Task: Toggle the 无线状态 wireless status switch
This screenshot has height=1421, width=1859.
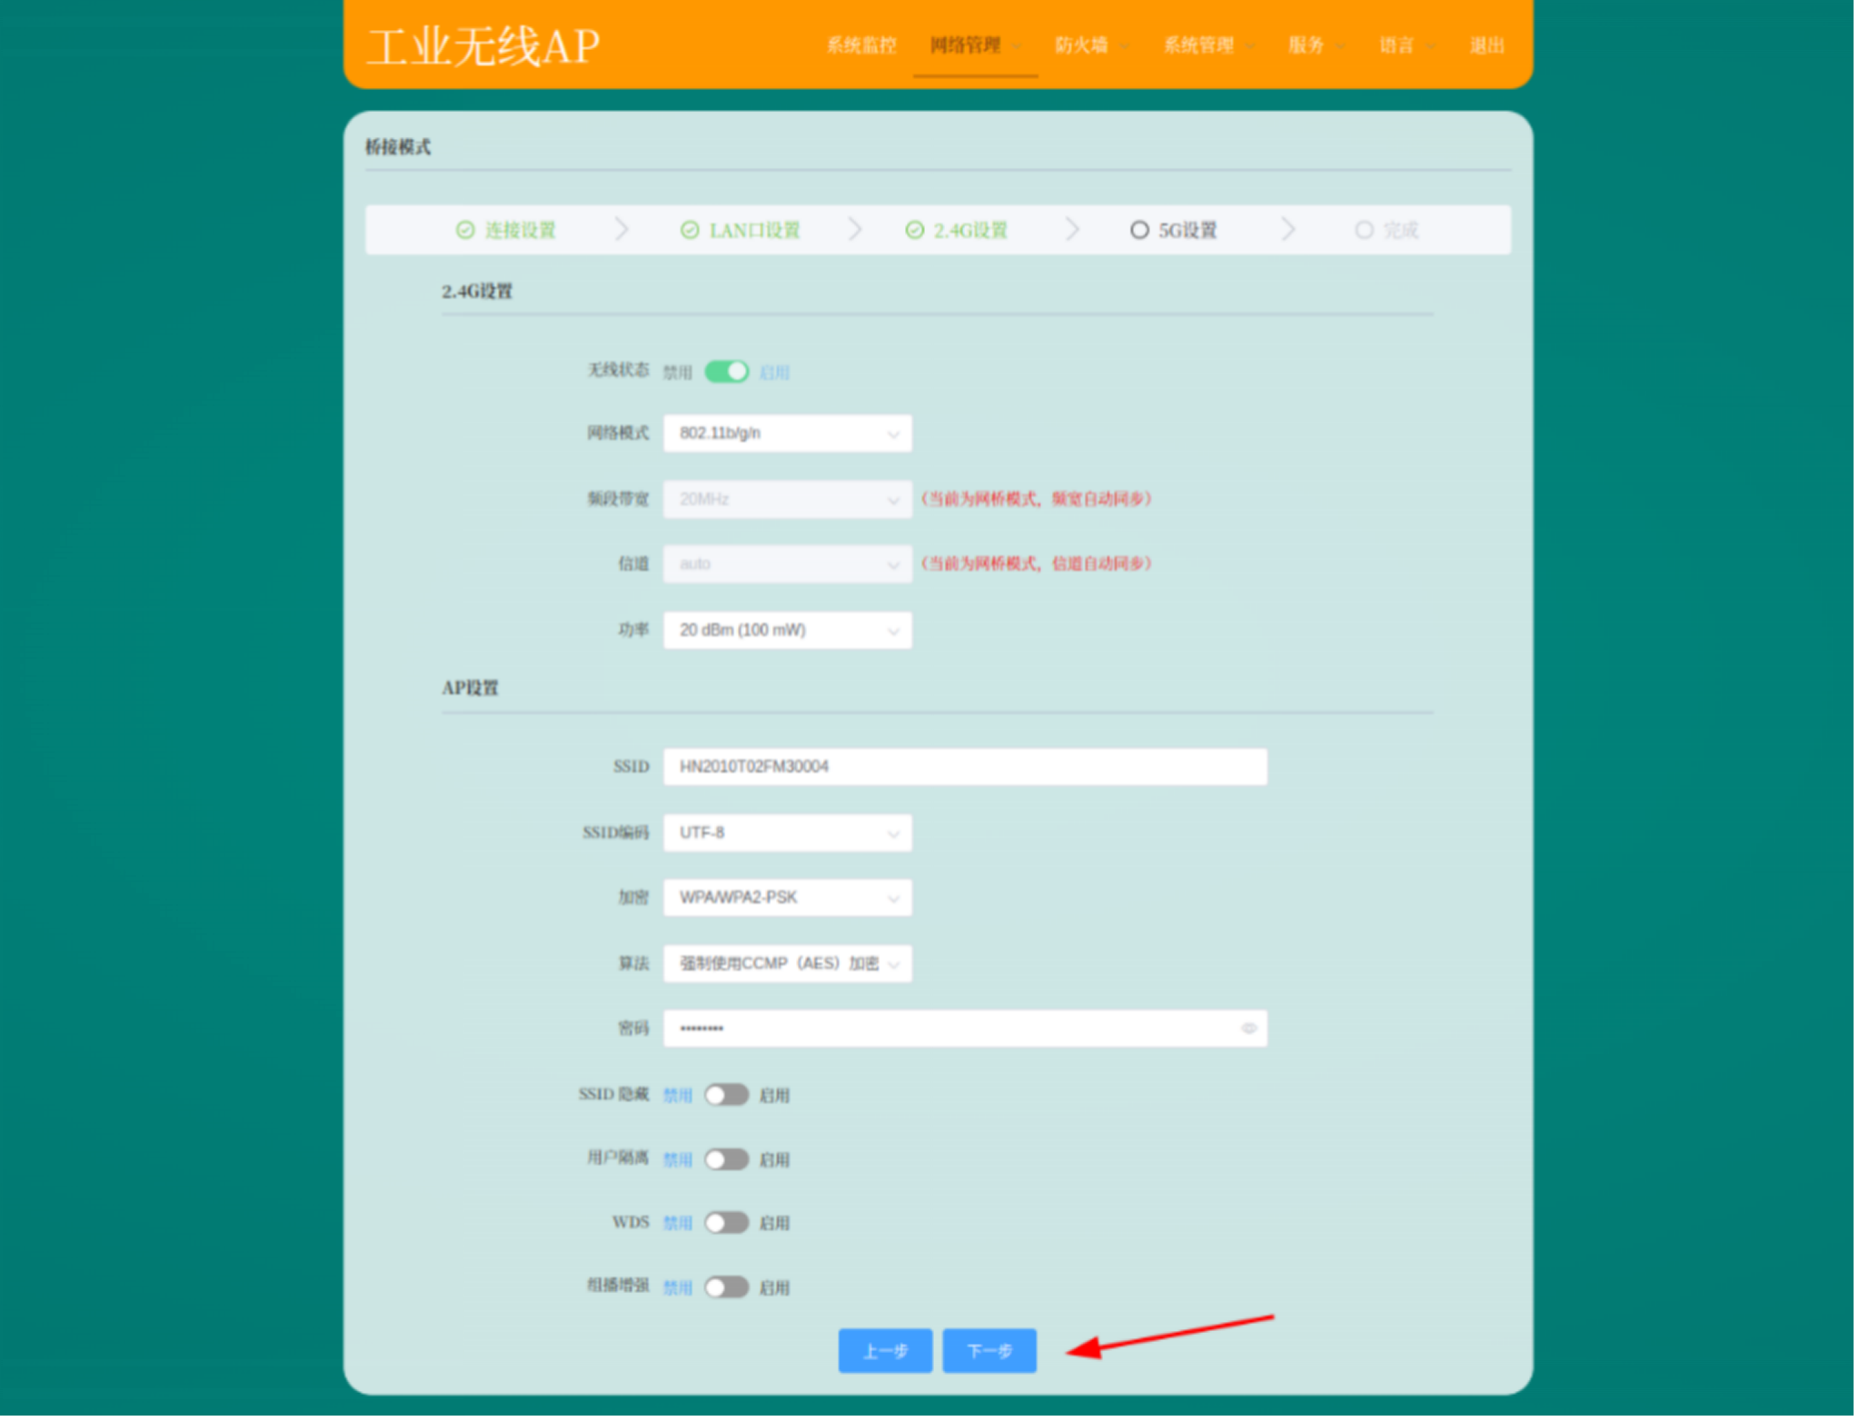Action: 726,372
